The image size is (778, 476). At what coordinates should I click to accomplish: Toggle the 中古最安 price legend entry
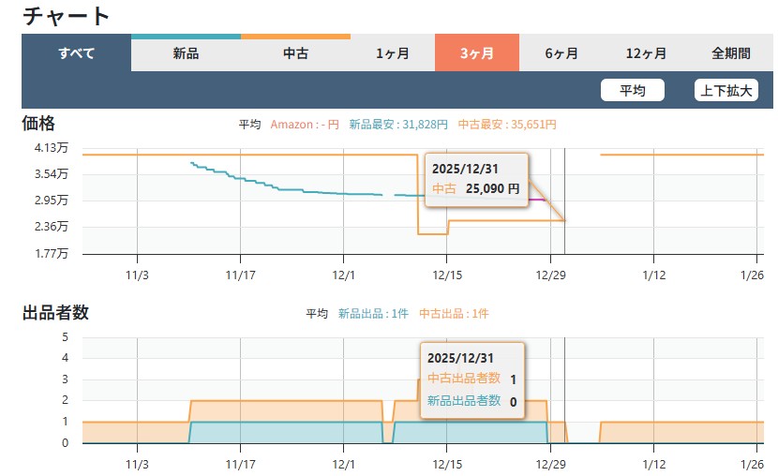tap(507, 124)
